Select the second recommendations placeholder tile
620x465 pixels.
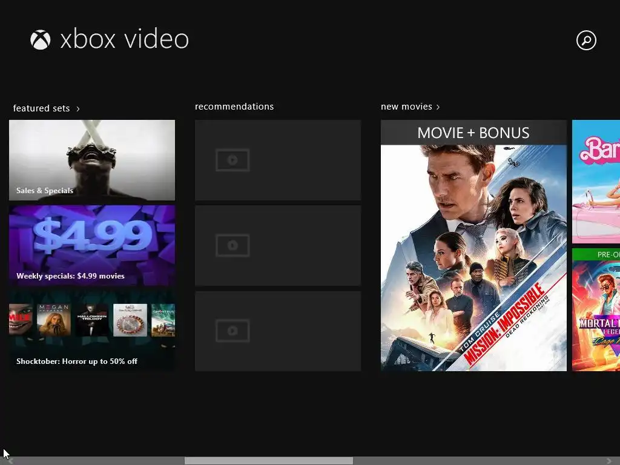[x=277, y=245]
